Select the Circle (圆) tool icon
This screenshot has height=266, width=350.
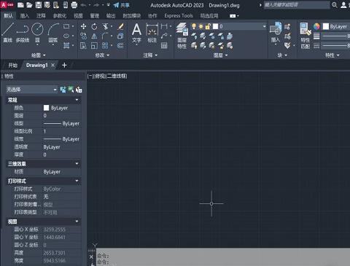(x=37, y=29)
